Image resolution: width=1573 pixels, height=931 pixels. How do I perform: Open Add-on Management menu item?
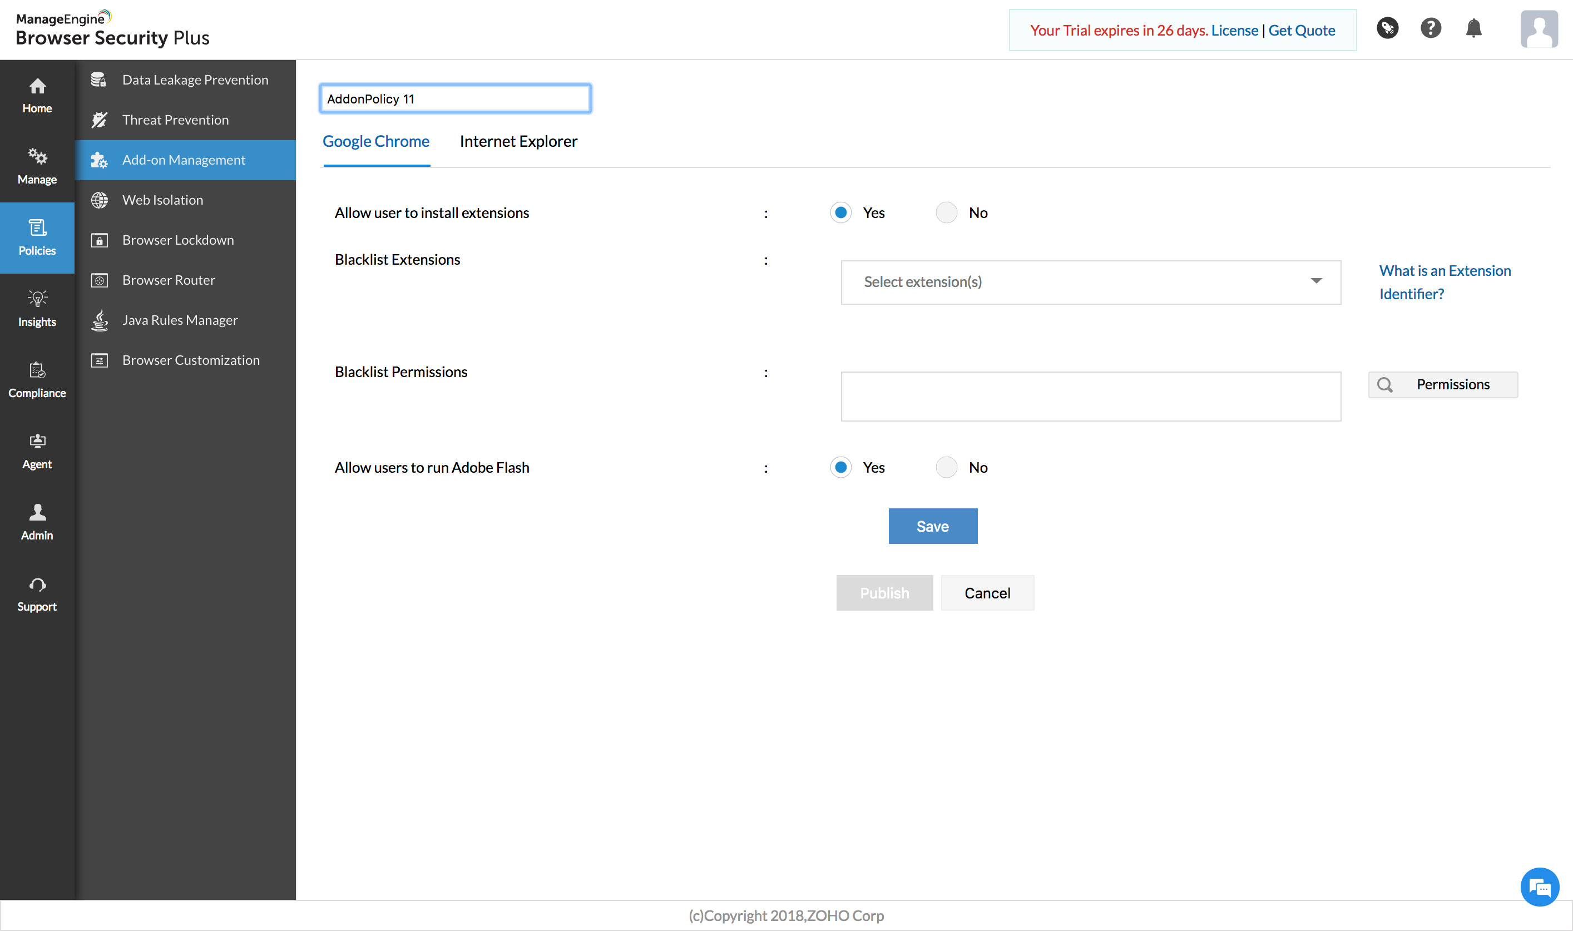tap(185, 160)
